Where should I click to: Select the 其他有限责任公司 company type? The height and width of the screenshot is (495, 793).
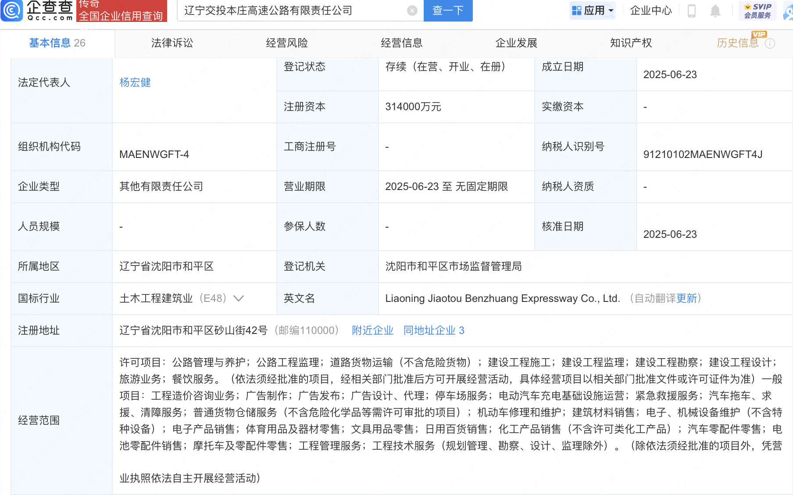point(161,187)
